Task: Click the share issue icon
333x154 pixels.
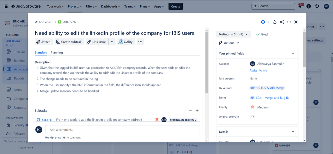Action: (x=282, y=22)
